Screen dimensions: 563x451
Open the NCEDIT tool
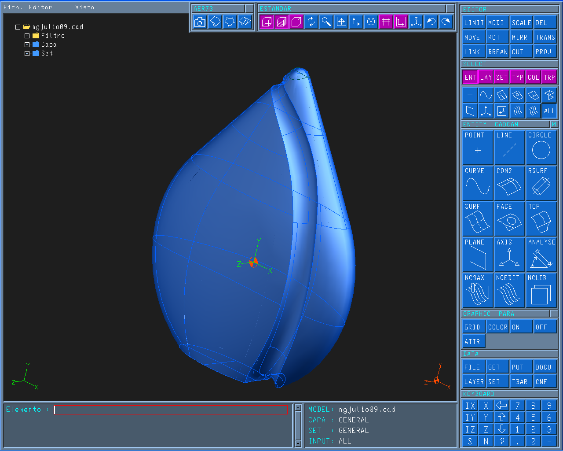pos(509,290)
